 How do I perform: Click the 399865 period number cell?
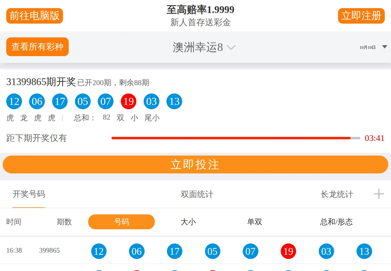click(x=49, y=250)
